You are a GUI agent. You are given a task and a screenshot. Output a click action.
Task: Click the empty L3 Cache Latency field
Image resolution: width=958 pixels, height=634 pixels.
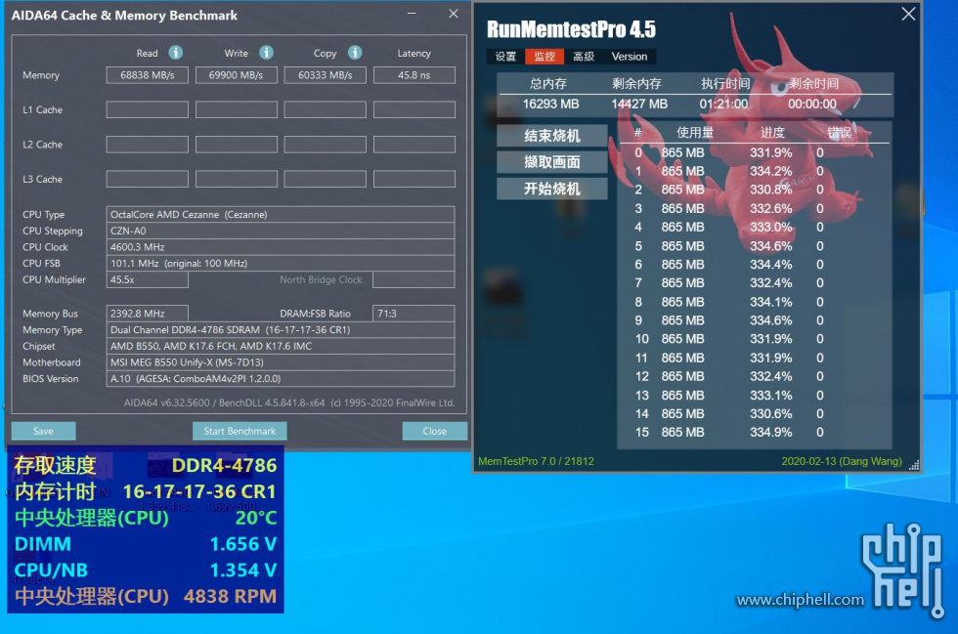click(x=414, y=179)
